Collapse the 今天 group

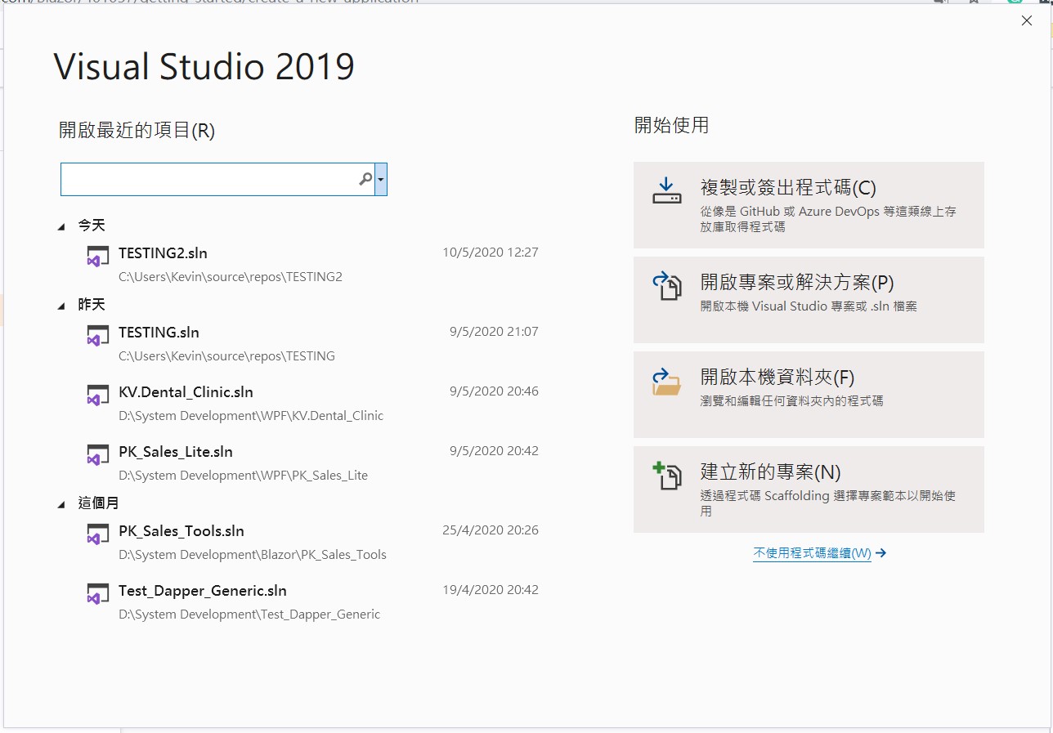tap(61, 227)
